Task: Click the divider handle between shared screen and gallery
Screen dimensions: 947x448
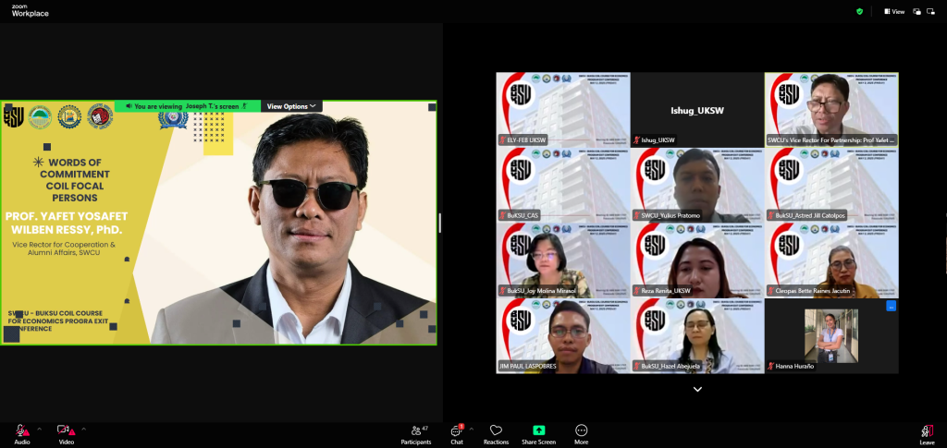Action: coord(439,223)
